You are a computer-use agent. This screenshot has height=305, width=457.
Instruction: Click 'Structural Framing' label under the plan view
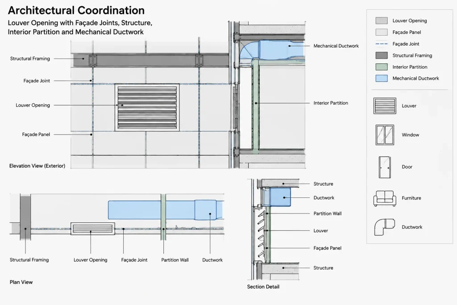[29, 260]
